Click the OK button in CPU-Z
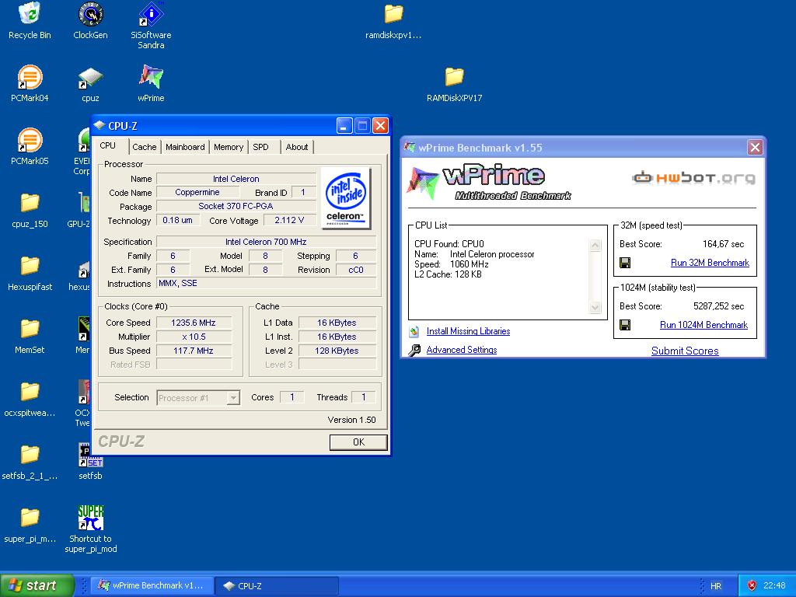The height and width of the screenshot is (597, 796). (x=358, y=442)
